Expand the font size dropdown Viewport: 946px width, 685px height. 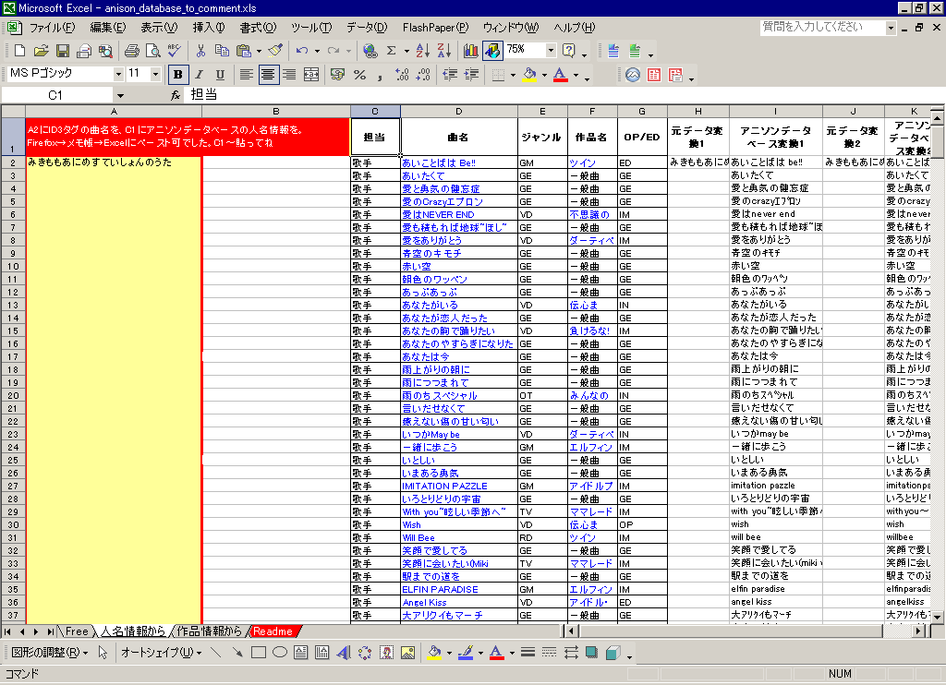pyautogui.click(x=155, y=74)
